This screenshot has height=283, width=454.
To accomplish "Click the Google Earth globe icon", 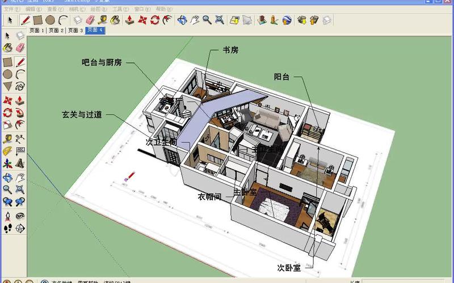I will [287, 20].
